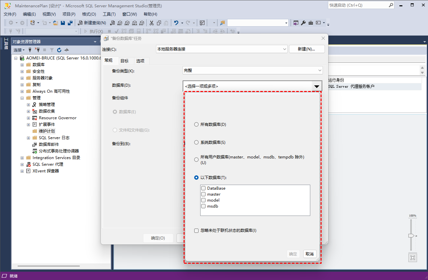Image resolution: width=428 pixels, height=280 pixels.
Task: Expand the SQL Server 代理 node
Action: click(x=22, y=164)
